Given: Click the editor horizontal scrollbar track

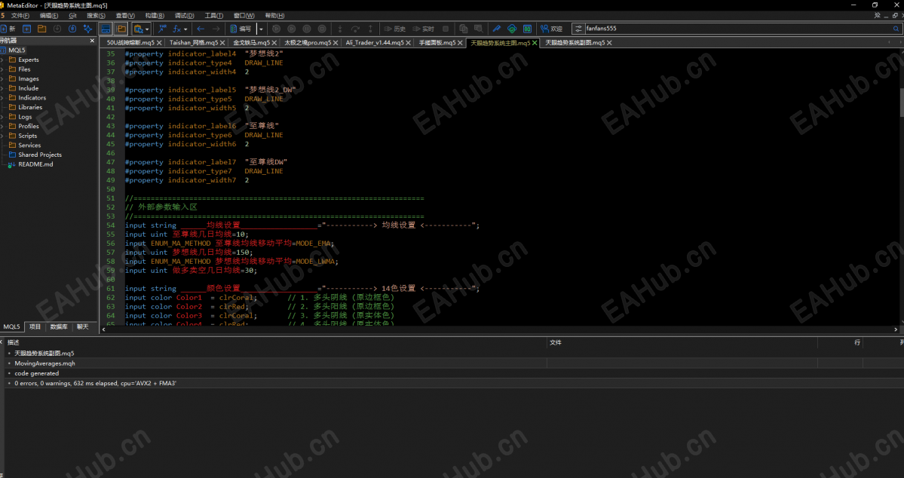Looking at the screenshot, I should click(x=499, y=329).
